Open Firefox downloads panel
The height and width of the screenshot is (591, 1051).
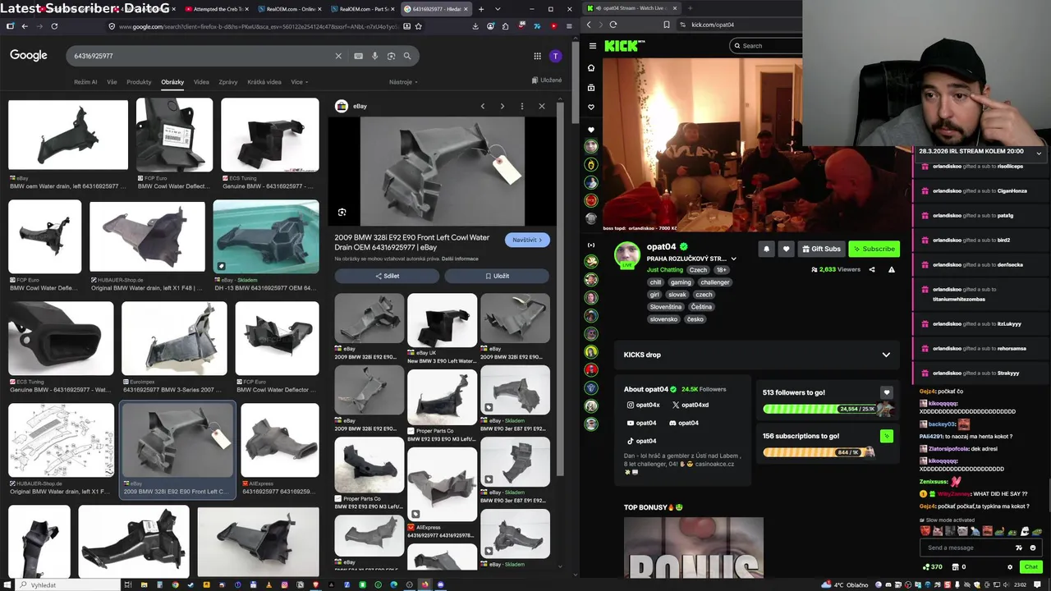[475, 26]
